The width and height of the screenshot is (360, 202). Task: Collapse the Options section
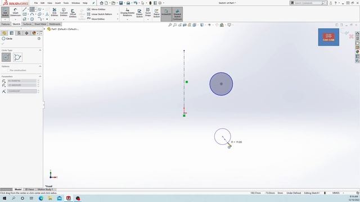point(40,66)
